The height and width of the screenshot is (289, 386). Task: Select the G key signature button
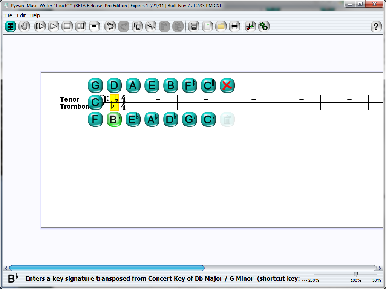coord(95,85)
